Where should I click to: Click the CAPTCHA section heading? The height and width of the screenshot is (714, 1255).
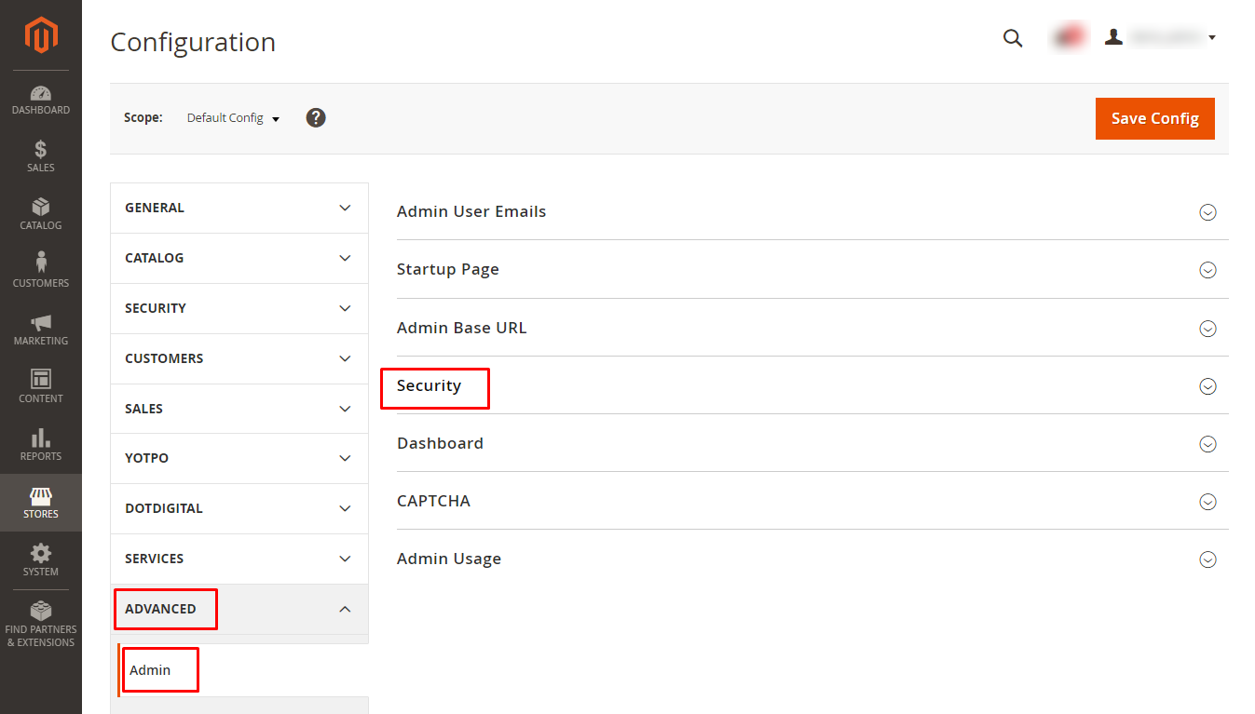pos(433,501)
